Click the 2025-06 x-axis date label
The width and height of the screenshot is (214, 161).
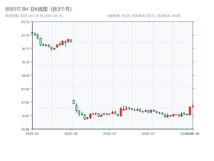[x=71, y=133]
